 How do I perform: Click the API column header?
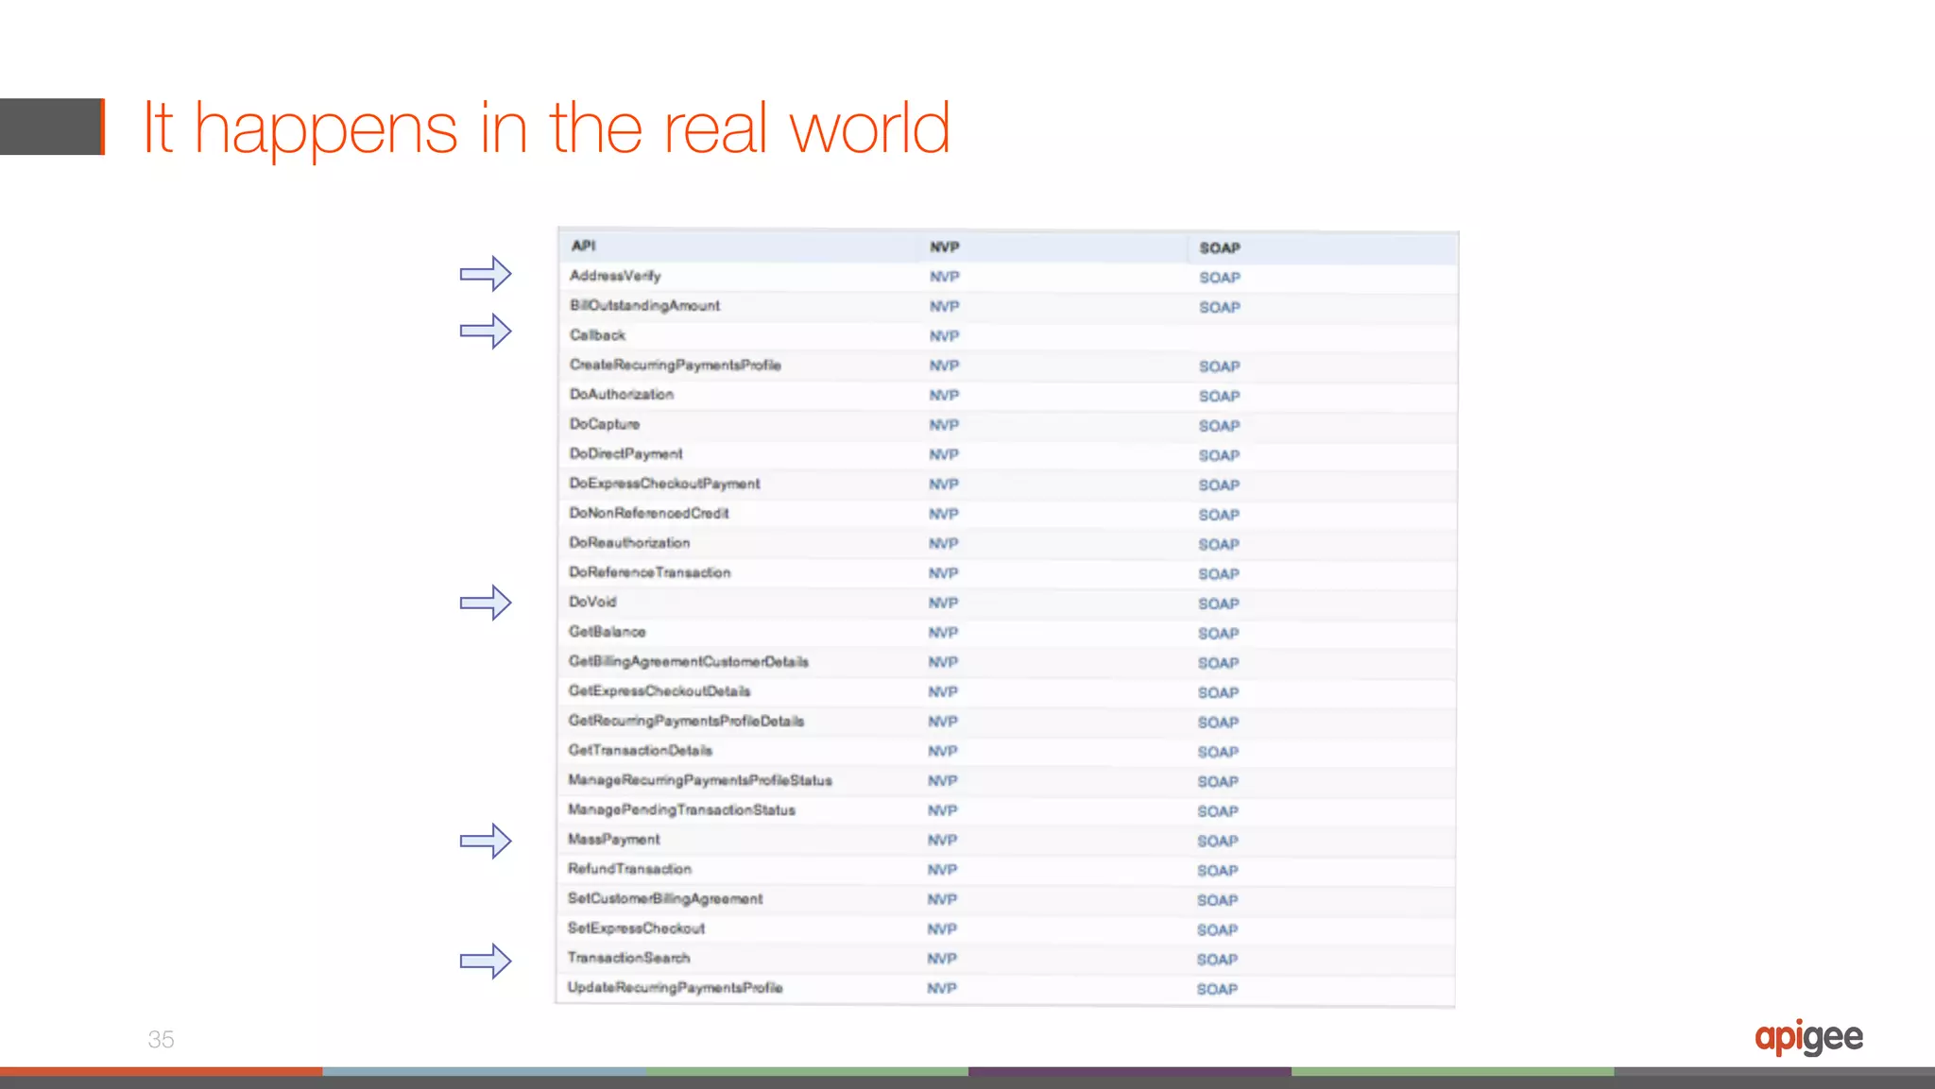point(583,246)
